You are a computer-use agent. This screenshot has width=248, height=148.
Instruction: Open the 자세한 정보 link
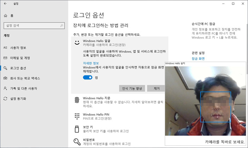click(x=91, y=63)
